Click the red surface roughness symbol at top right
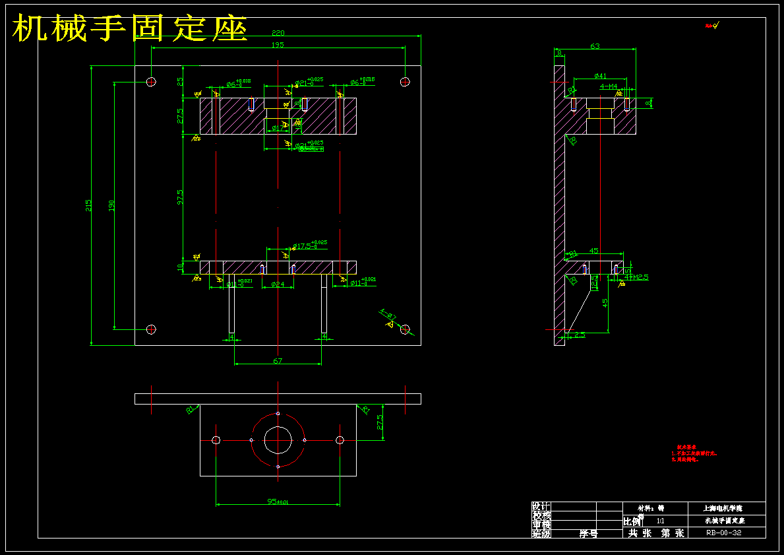Screen dimensions: 784x555 pyautogui.click(x=713, y=26)
